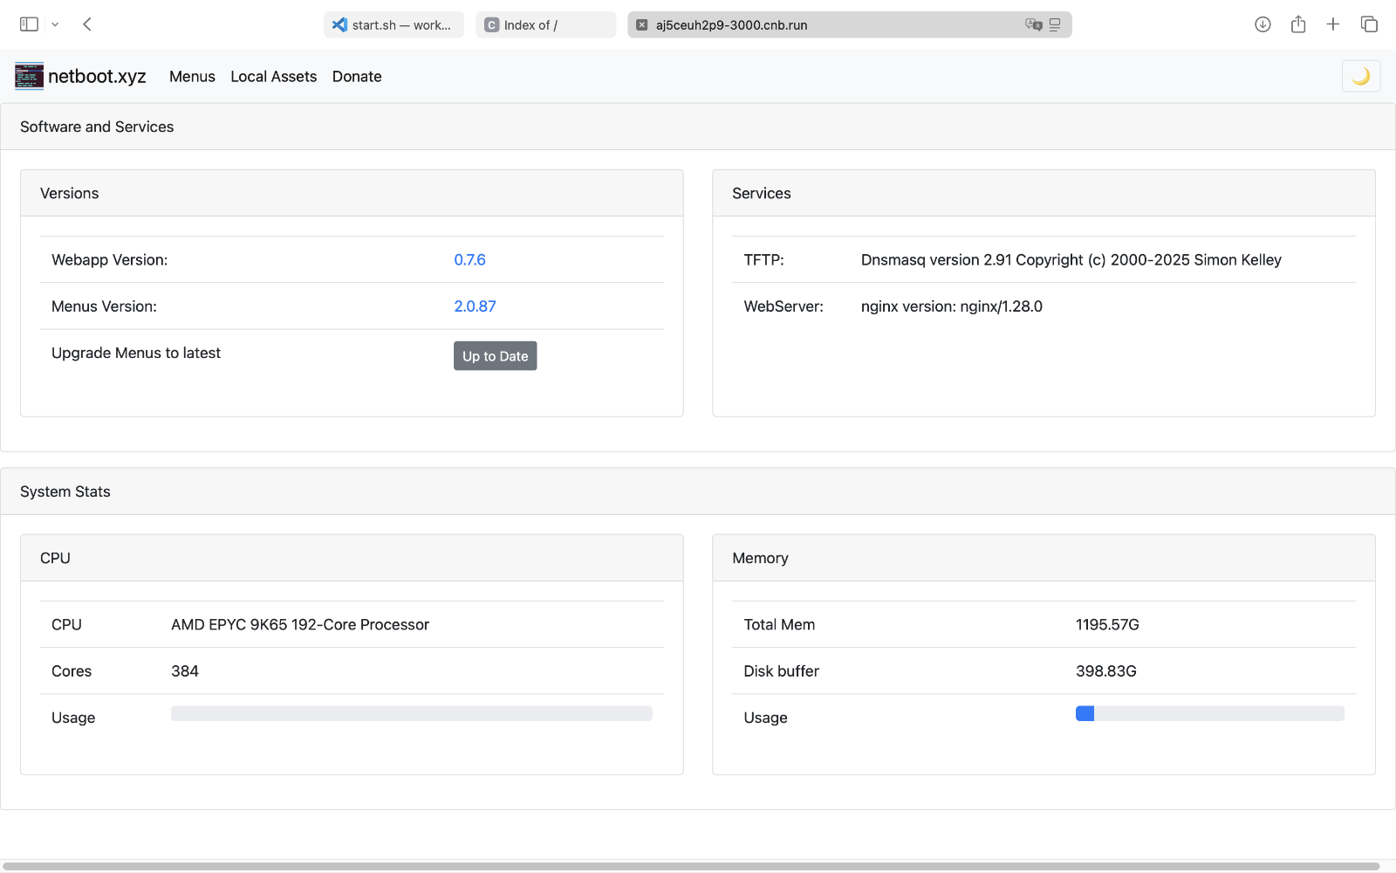Screen dimensions: 1396x873
Task: Expand the sidebar tab group dropdown
Action: click(55, 24)
